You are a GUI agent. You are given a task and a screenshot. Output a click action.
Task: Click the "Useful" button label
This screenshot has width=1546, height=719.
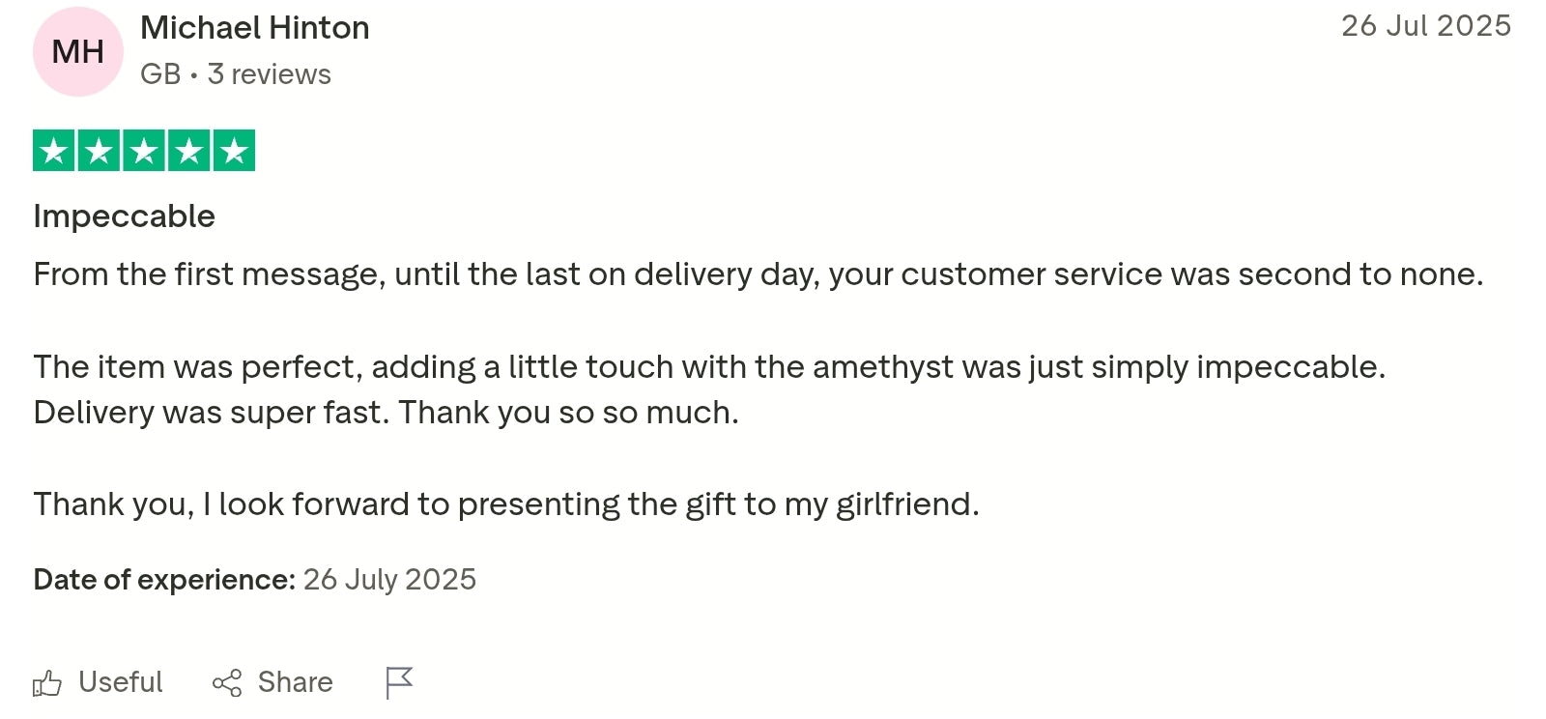pos(121,682)
